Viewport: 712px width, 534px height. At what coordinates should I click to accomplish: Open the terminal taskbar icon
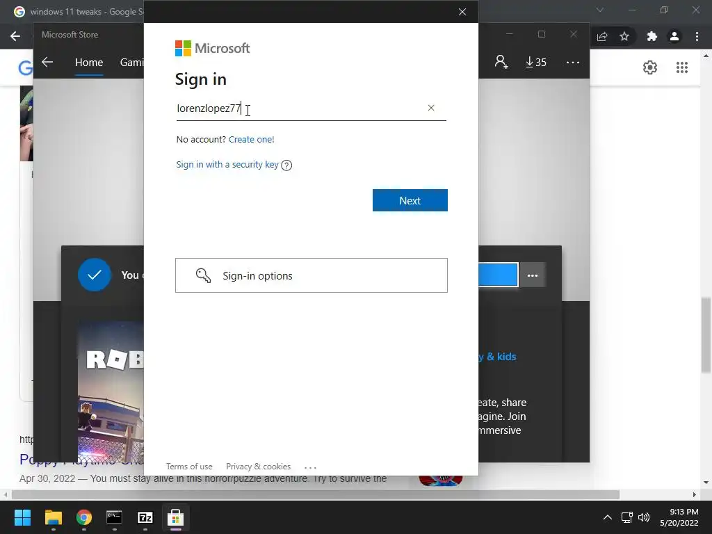pyautogui.click(x=115, y=517)
